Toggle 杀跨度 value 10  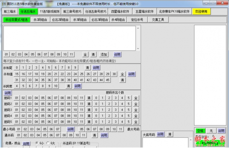pos(56,86)
